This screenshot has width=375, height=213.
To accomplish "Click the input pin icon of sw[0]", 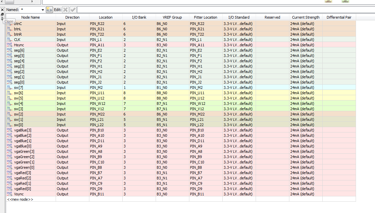I will click(x=9, y=124).
